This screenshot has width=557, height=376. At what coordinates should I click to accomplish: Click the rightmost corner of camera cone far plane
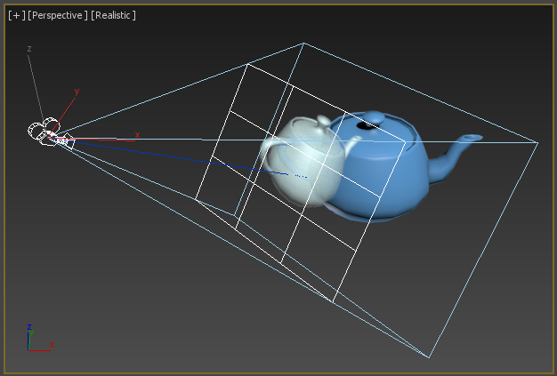click(537, 143)
